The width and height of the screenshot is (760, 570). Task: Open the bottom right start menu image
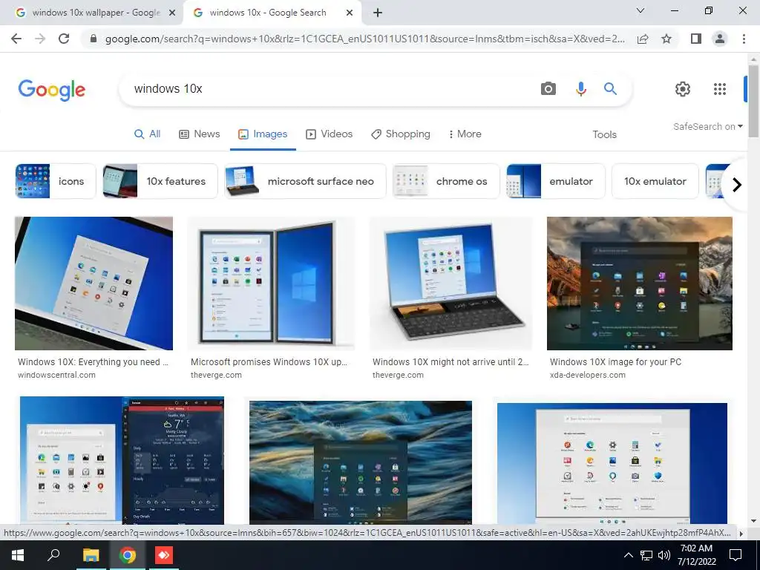[612, 463]
